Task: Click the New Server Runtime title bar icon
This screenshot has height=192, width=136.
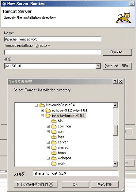Action: (x=4, y=4)
